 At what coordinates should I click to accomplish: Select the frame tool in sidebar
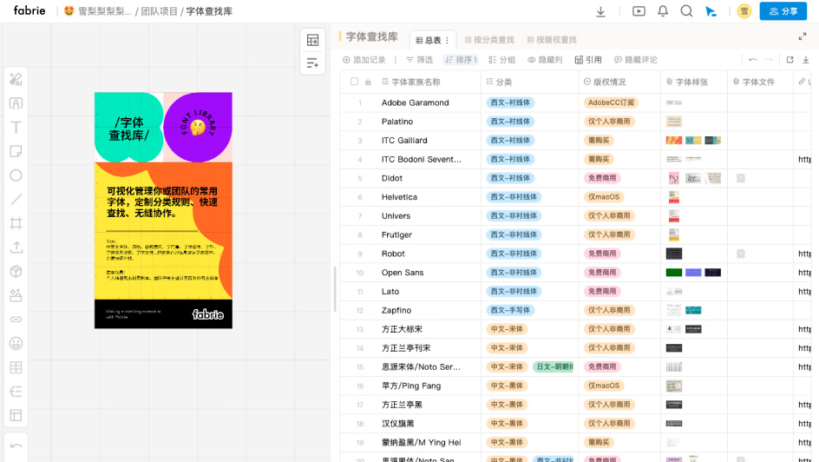[x=16, y=223]
